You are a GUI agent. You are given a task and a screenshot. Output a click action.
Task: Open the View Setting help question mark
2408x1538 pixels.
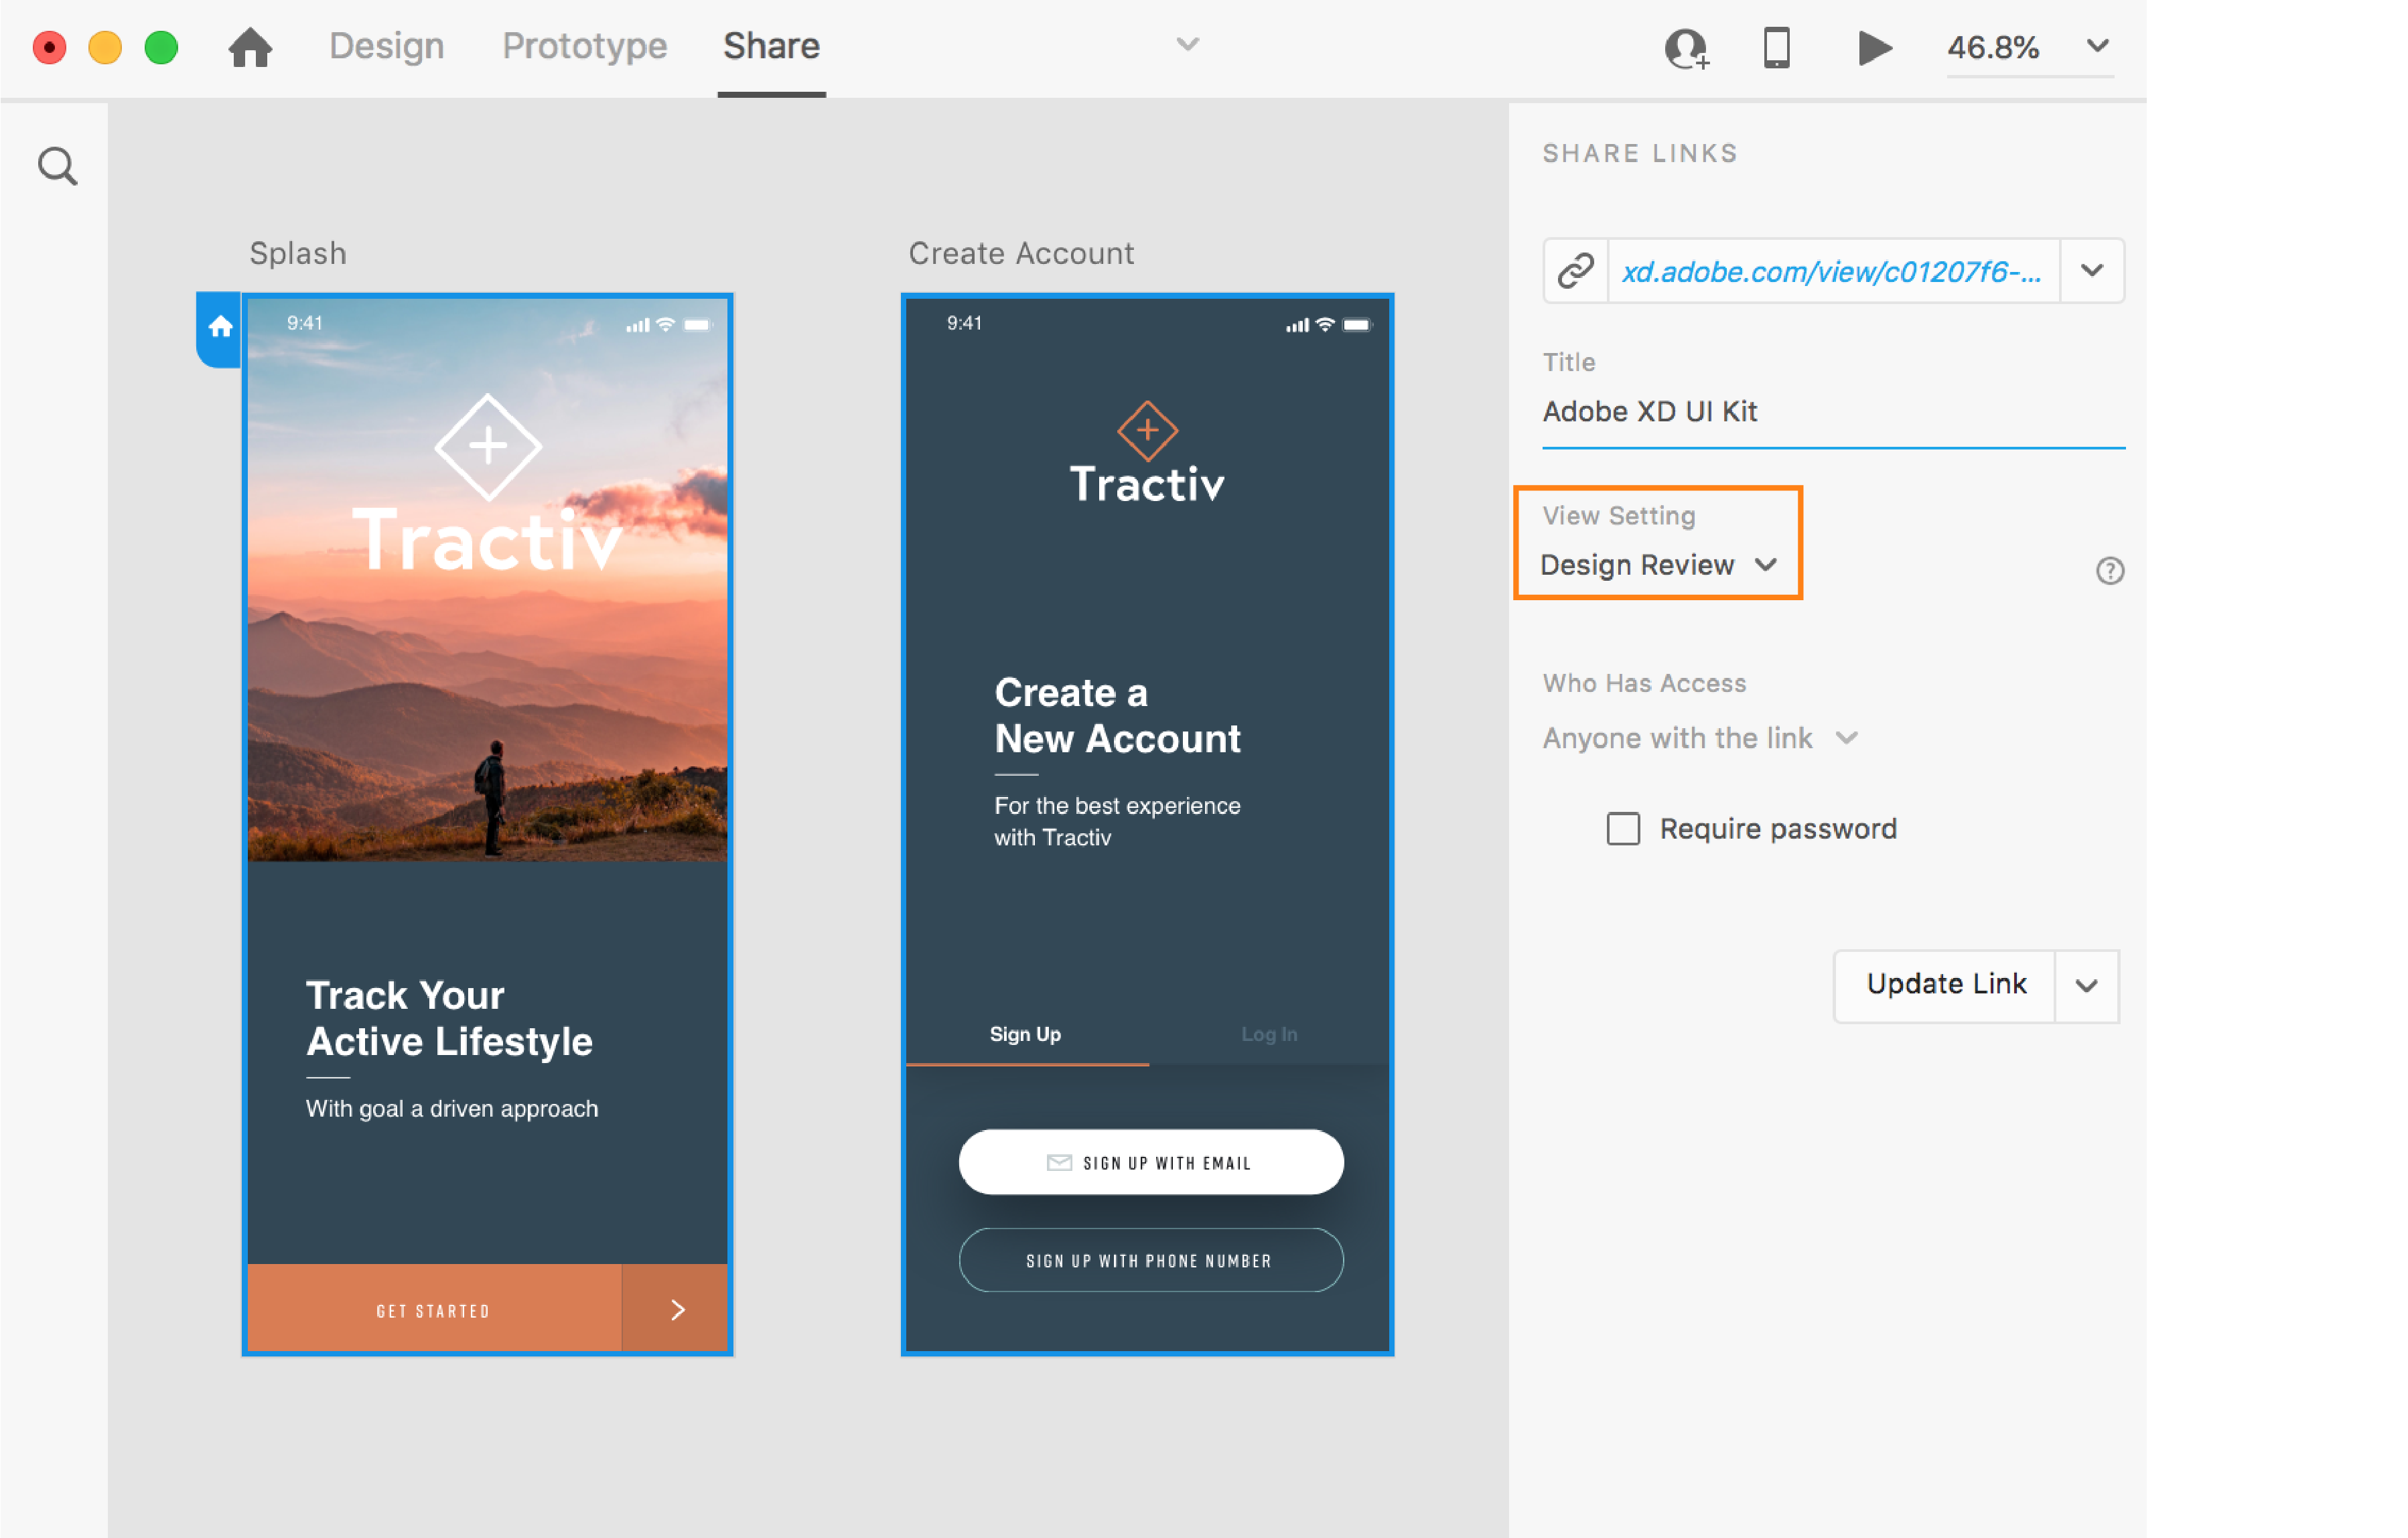point(2109,570)
